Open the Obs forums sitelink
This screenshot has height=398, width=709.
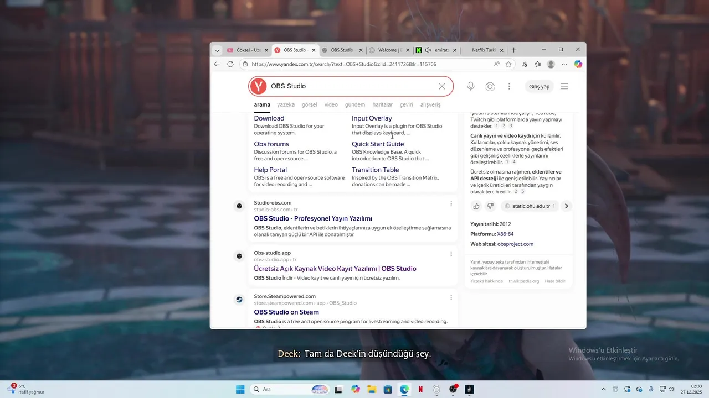271,144
